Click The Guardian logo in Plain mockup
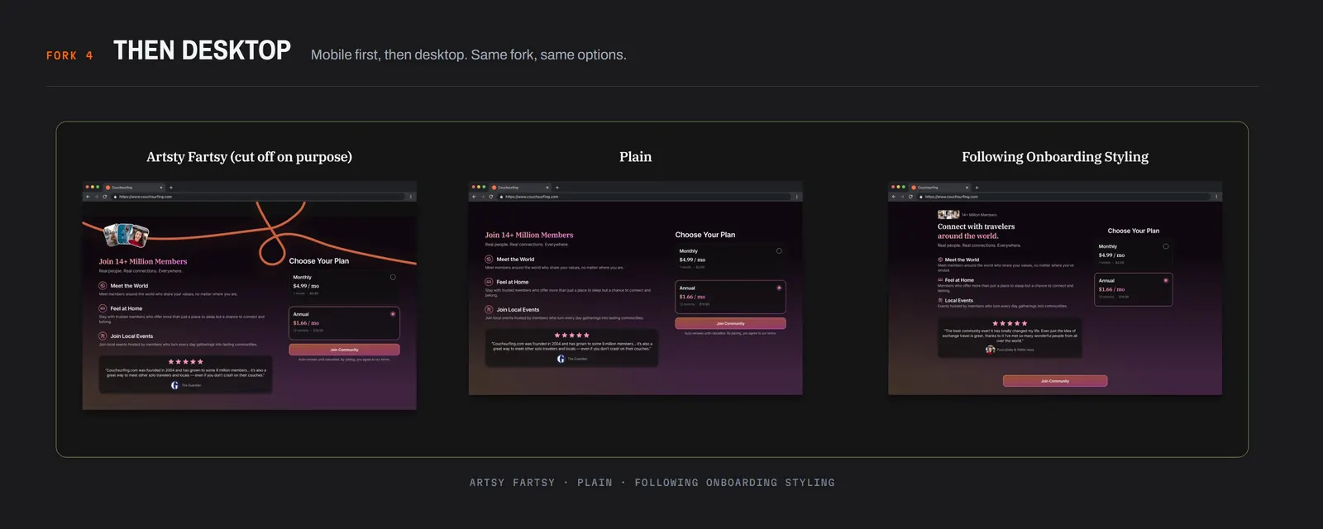Image resolution: width=1323 pixels, height=529 pixels. click(561, 359)
